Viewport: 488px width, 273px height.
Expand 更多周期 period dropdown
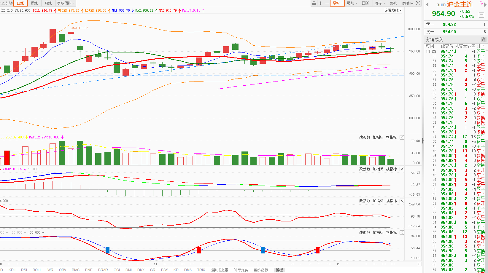(66, 3)
